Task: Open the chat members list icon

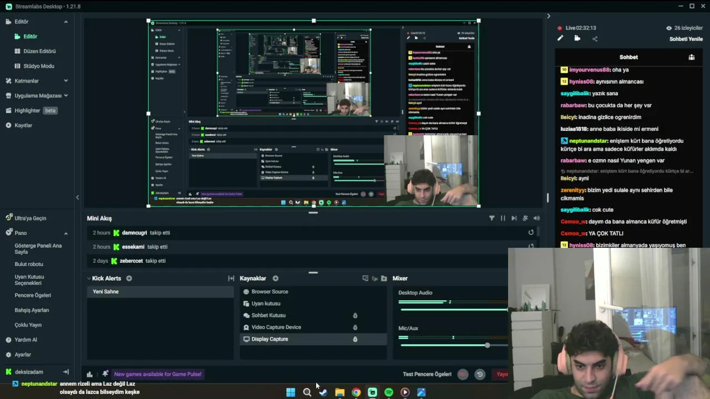Action: coord(692,57)
